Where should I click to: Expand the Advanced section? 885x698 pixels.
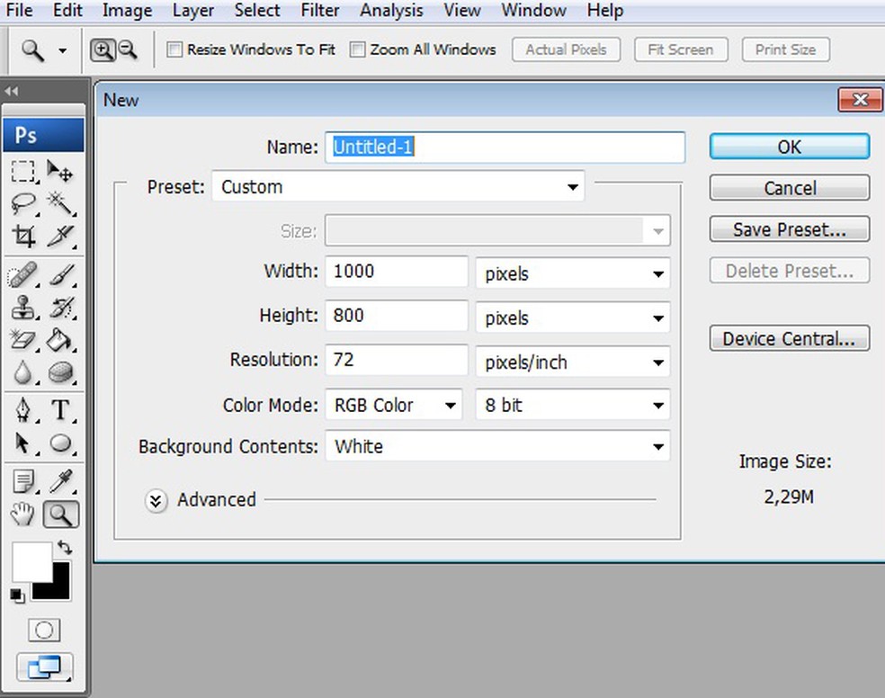(x=156, y=500)
